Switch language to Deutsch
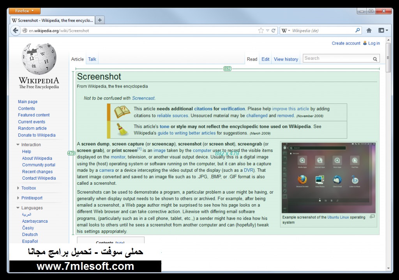Image resolution: width=399 pixels, height=280 pixels. click(30, 234)
